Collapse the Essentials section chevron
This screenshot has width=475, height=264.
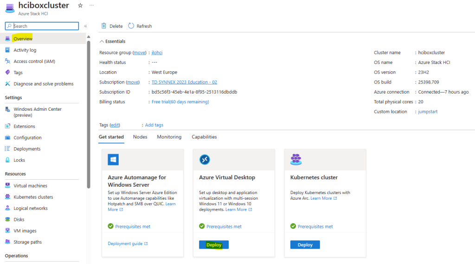pyautogui.click(x=102, y=41)
